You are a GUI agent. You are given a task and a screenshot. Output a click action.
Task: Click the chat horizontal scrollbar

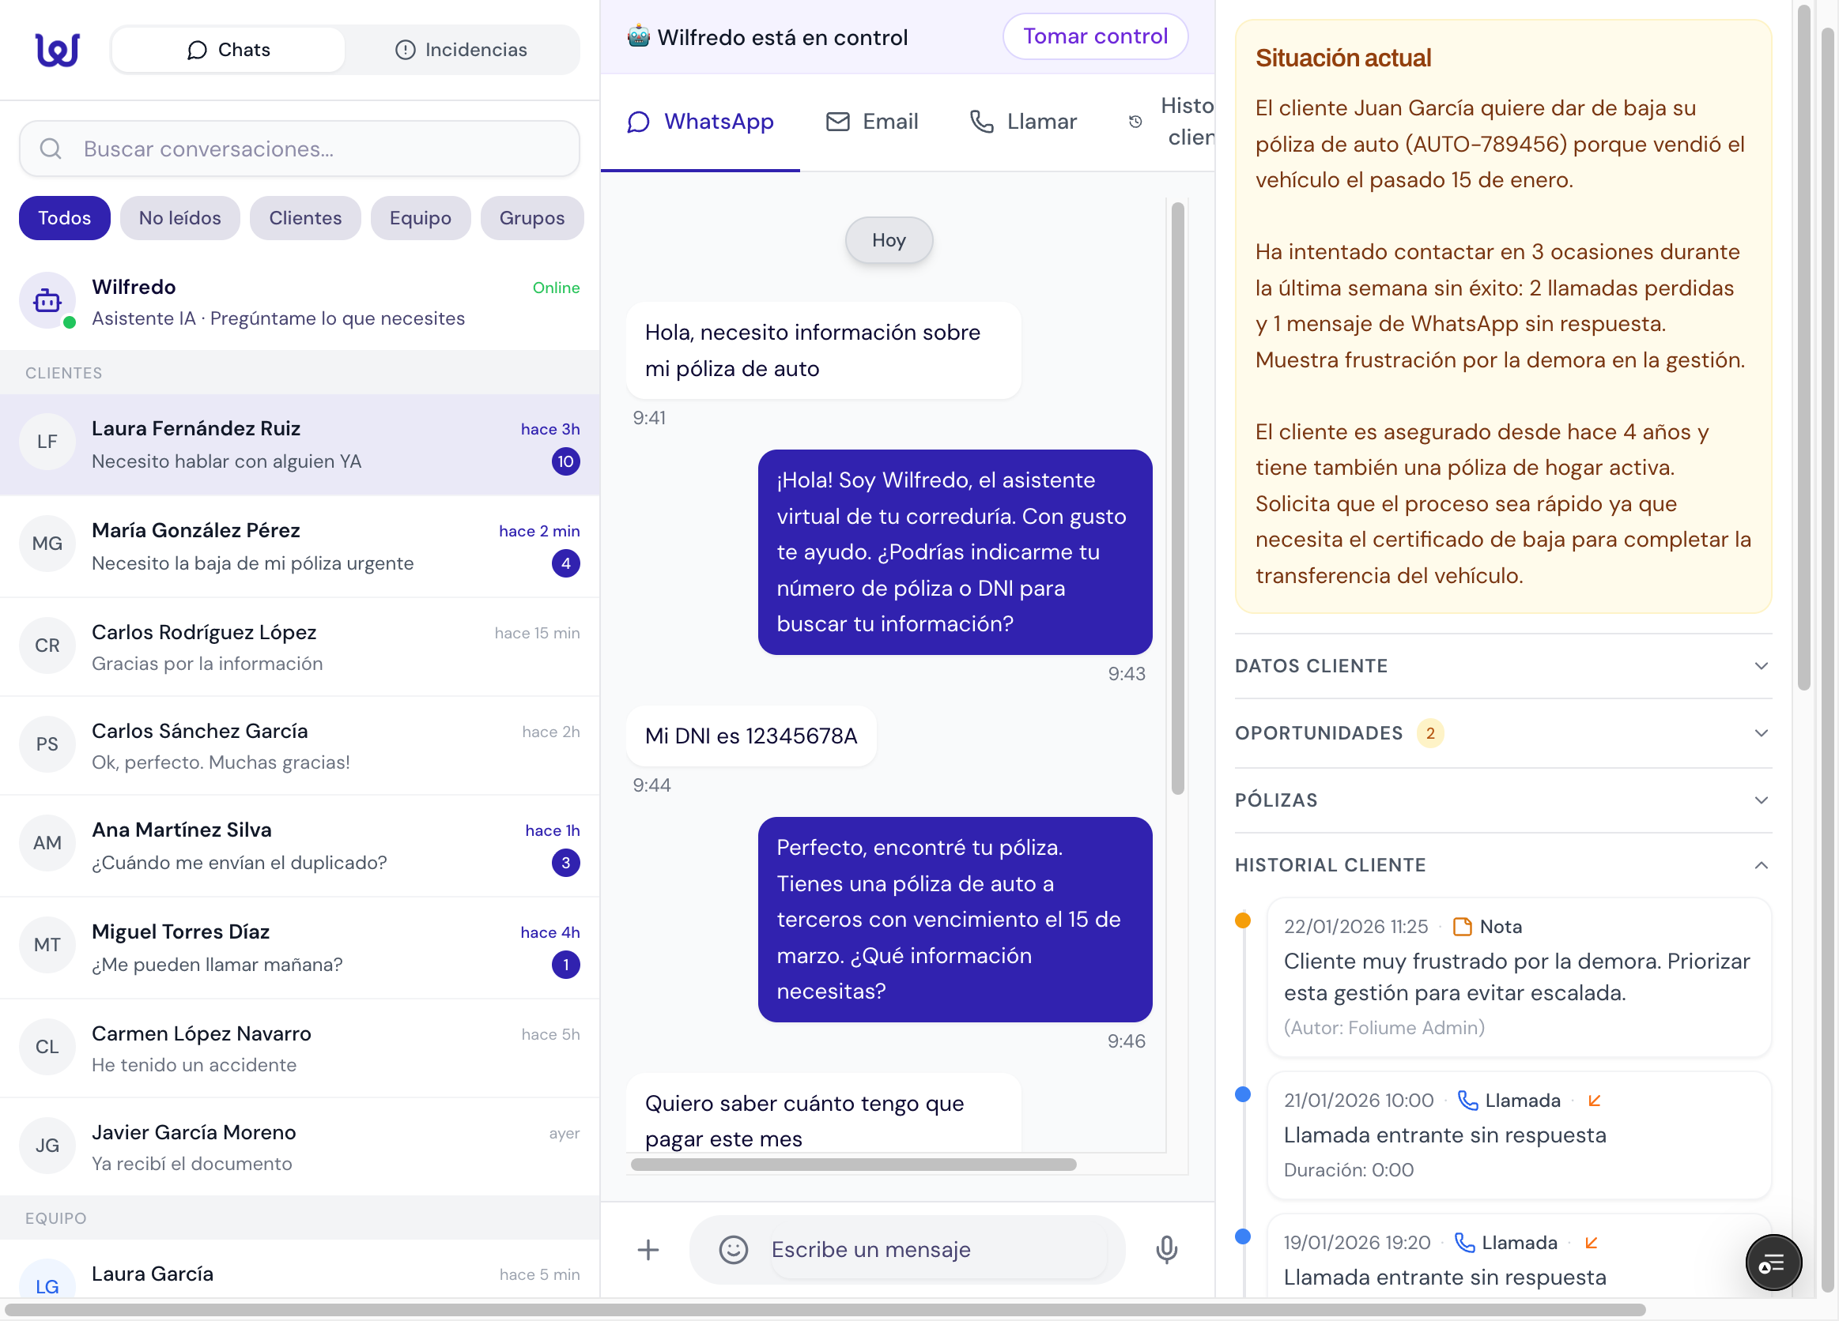pyautogui.click(x=853, y=1164)
